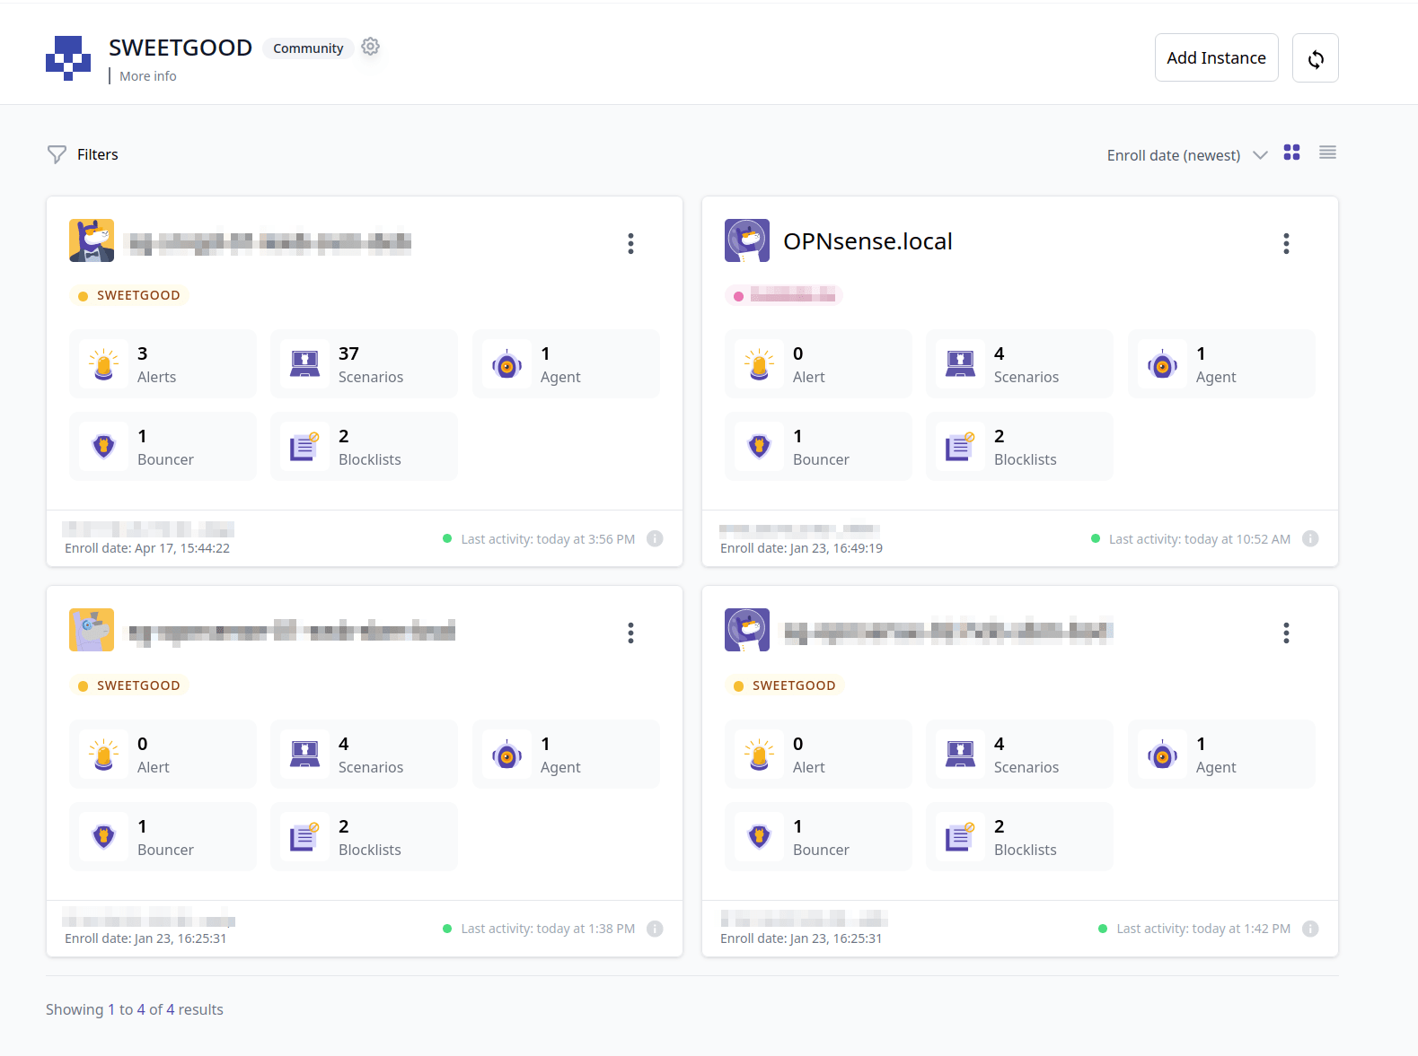Image resolution: width=1418 pixels, height=1056 pixels.
Task: Click SWEETGOOD tag on 1:42 PM card
Action: [784, 685]
